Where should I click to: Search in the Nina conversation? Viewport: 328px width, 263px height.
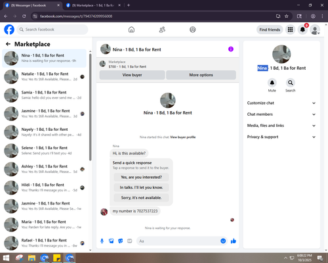291,83
